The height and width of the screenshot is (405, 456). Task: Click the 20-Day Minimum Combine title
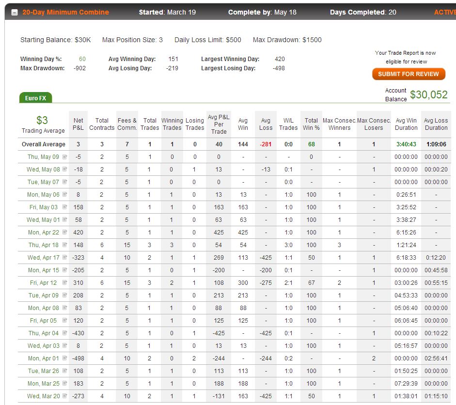coord(66,12)
